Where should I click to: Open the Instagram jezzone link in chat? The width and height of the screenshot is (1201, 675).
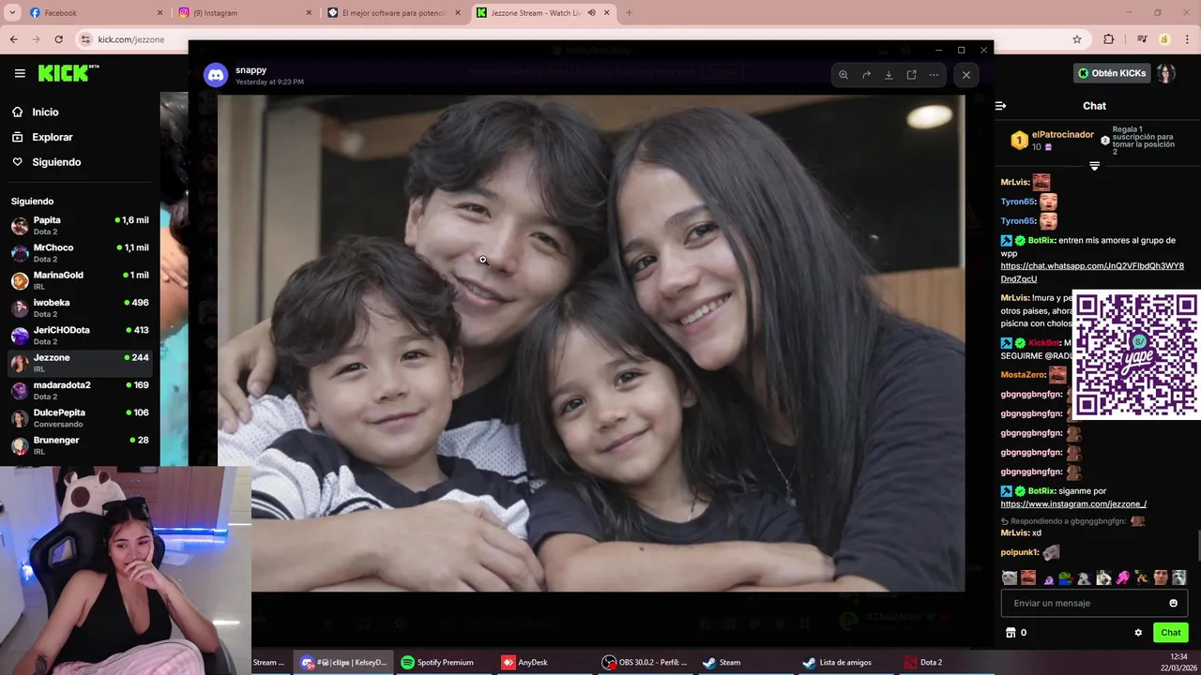tap(1073, 504)
